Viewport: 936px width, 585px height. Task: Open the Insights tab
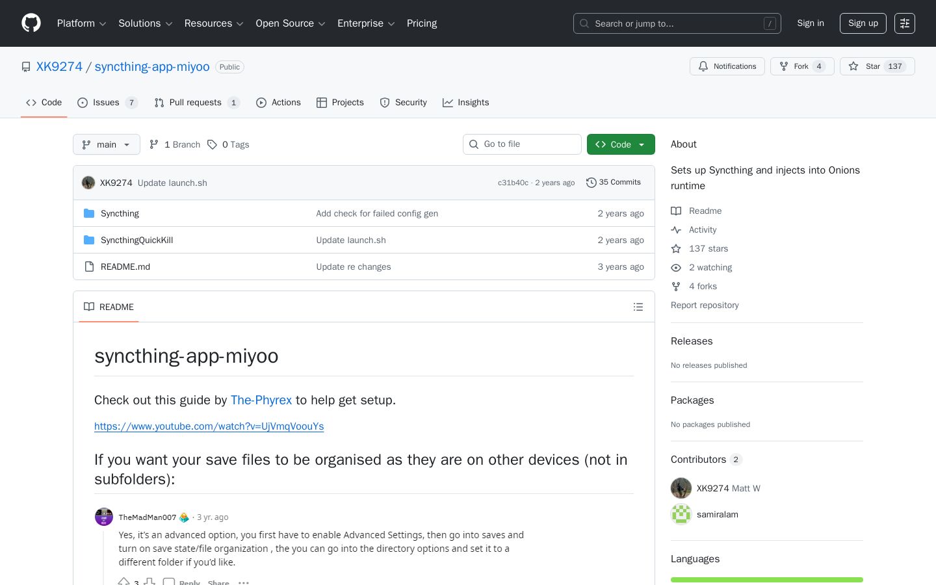(x=465, y=103)
